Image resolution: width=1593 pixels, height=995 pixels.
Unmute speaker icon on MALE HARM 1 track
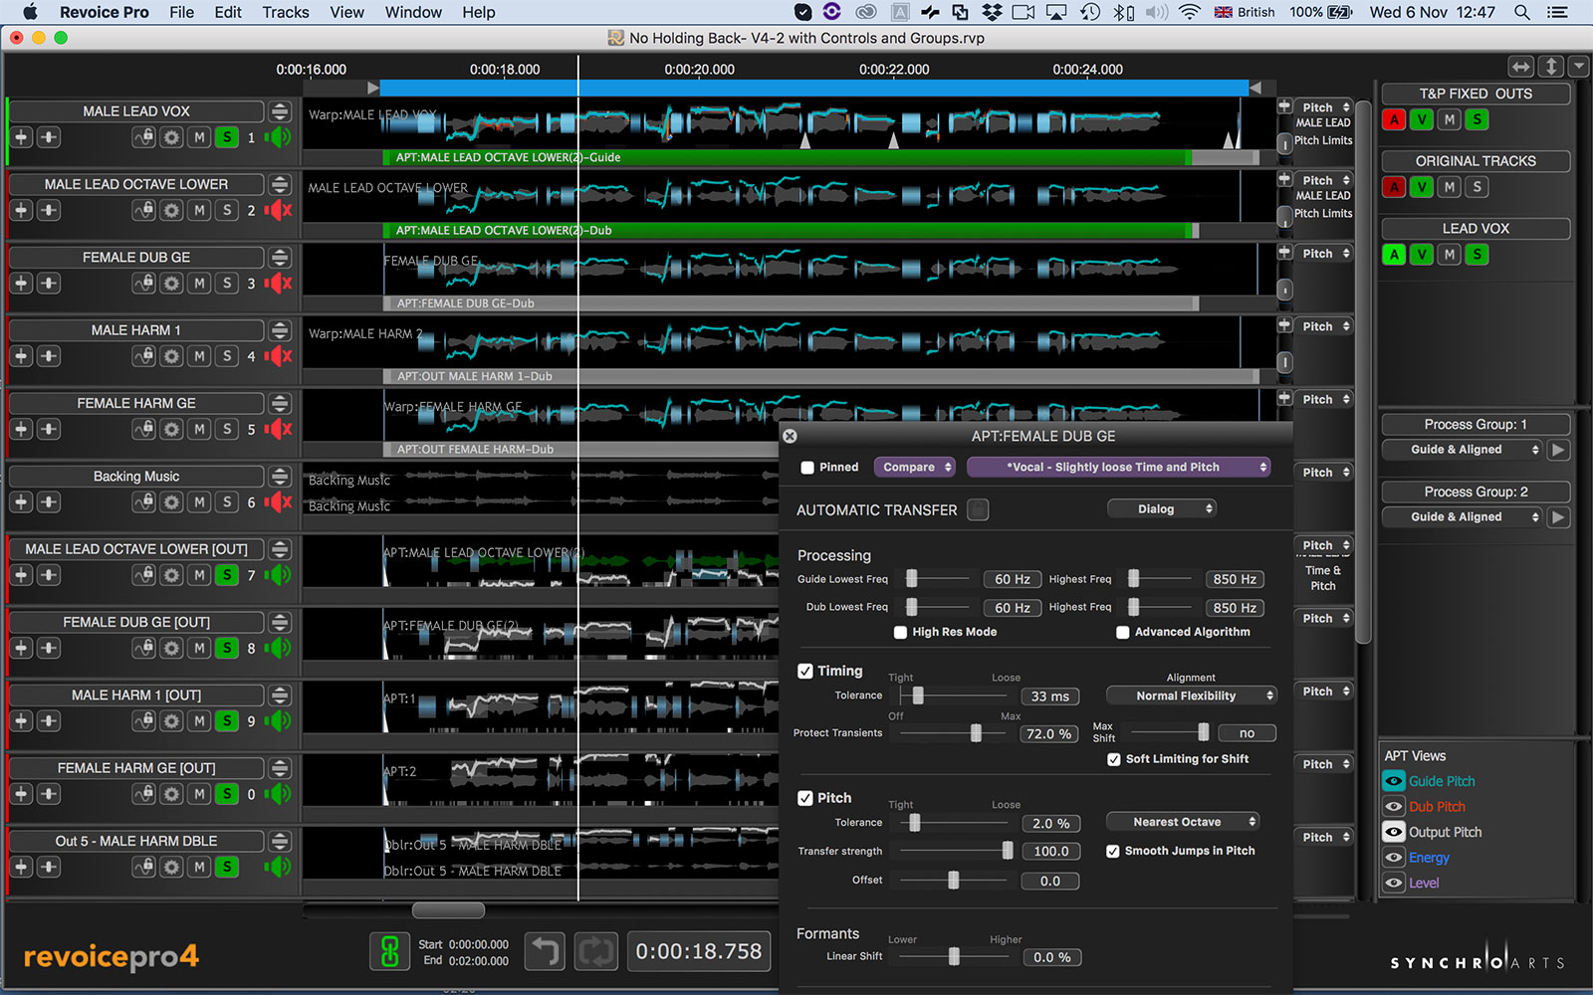click(279, 356)
